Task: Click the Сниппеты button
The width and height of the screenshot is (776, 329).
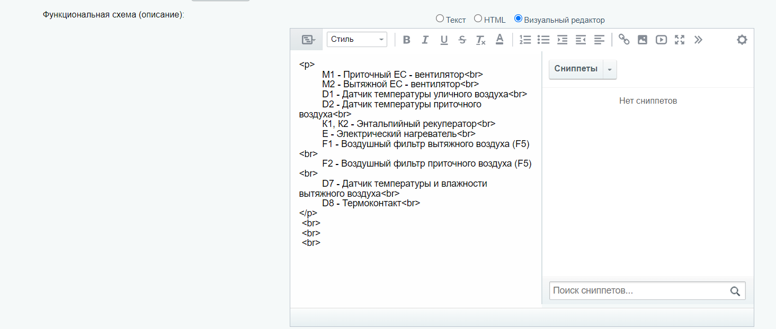Action: coord(576,69)
